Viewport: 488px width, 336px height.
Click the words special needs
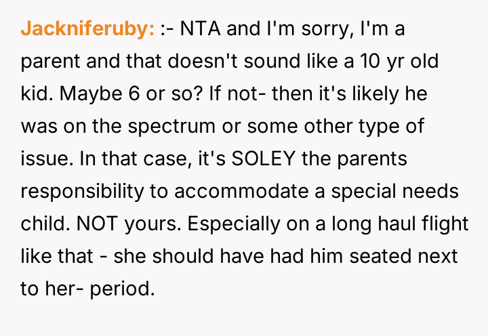[399, 192]
